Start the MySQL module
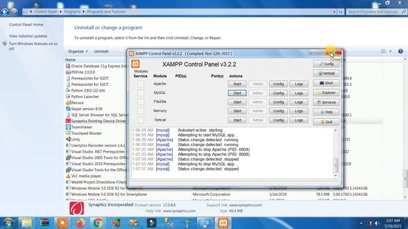 (x=237, y=93)
